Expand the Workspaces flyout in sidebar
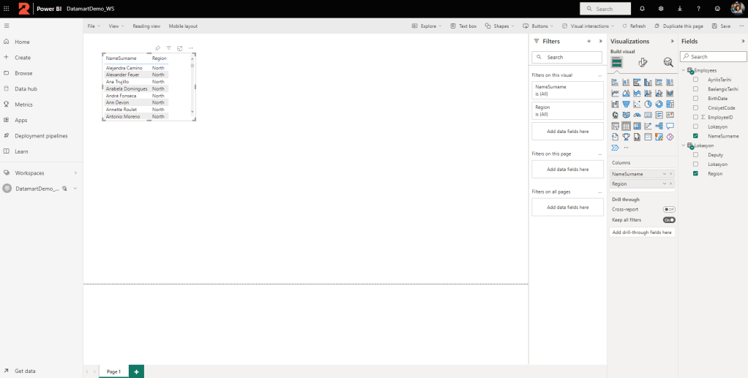Image resolution: width=748 pixels, height=378 pixels. 75,173
